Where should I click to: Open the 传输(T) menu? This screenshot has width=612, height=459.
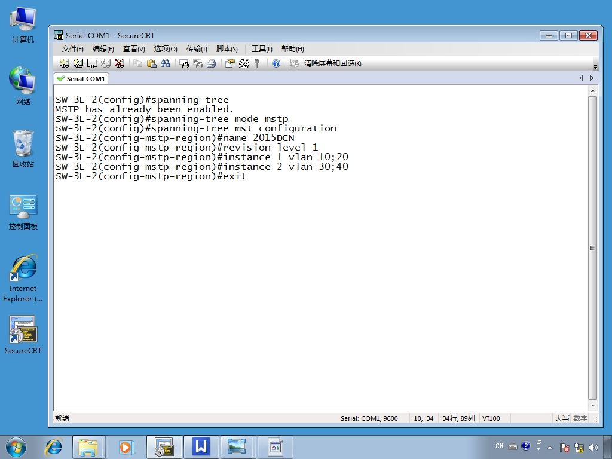197,49
